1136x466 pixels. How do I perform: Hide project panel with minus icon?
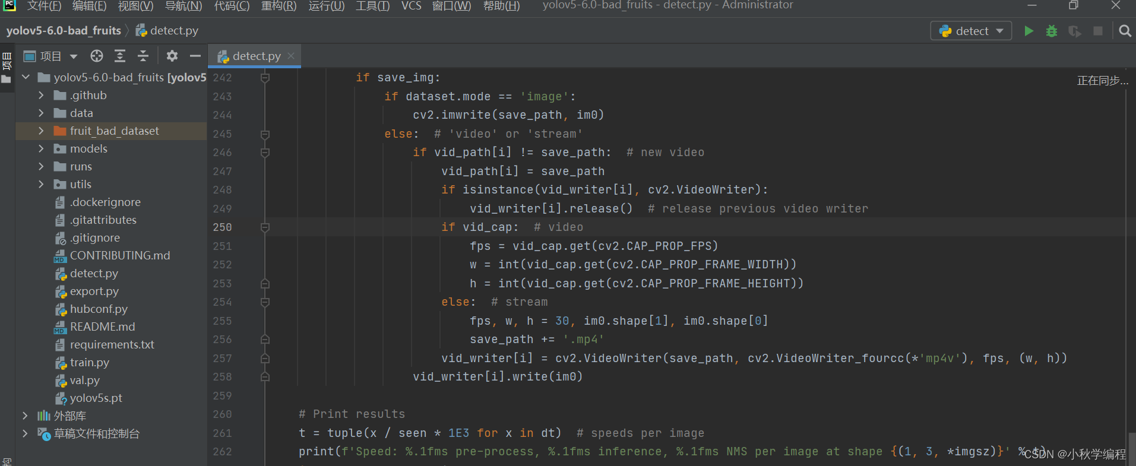[x=195, y=56]
